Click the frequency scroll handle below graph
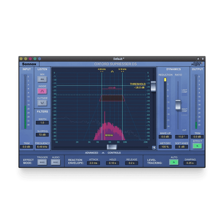The height and width of the screenshot is (224, 224). (x=112, y=147)
